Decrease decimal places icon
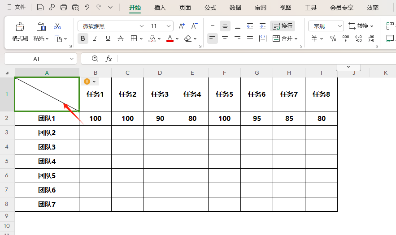Screen dimensions: 396x235 coord(371,38)
